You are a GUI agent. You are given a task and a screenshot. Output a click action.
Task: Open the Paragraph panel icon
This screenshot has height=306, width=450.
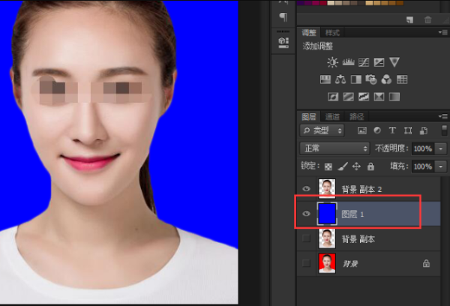click(283, 16)
